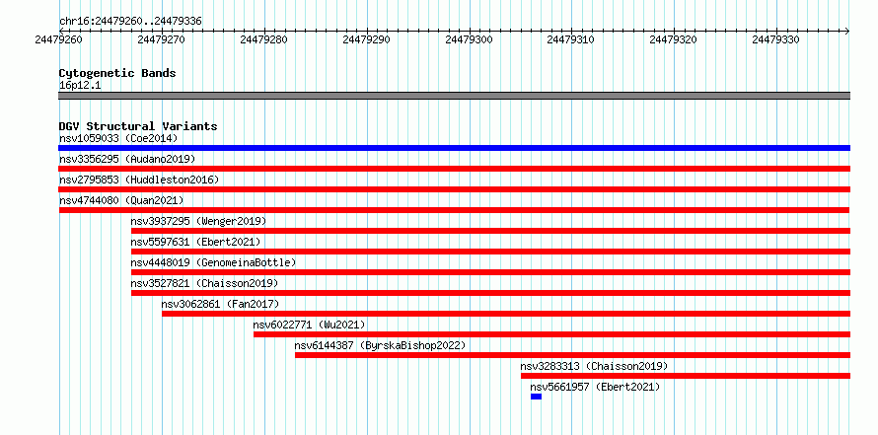
Task: Click the red nsv6022771 variant bar
Action: pos(552,334)
